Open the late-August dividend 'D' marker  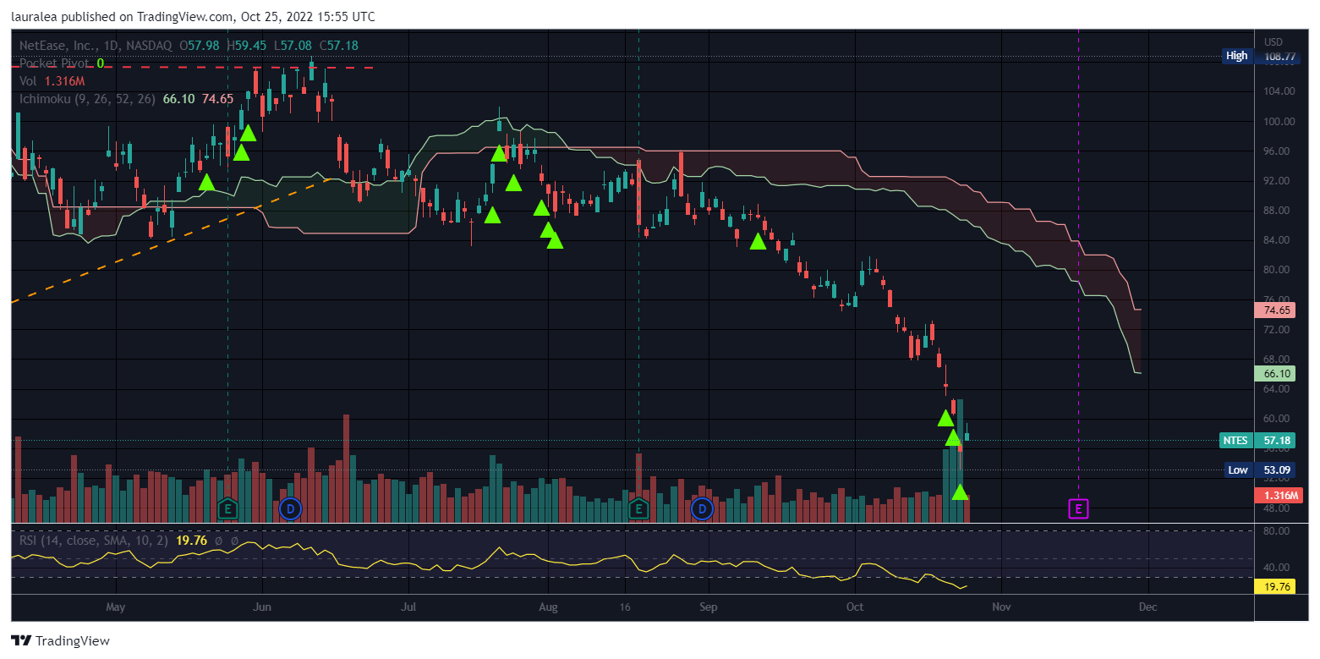coord(702,508)
